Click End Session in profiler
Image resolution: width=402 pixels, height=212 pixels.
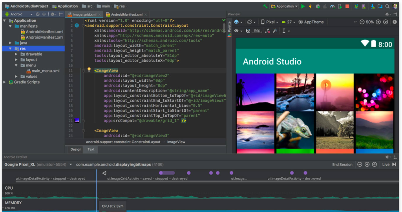pyautogui.click(x=342, y=164)
